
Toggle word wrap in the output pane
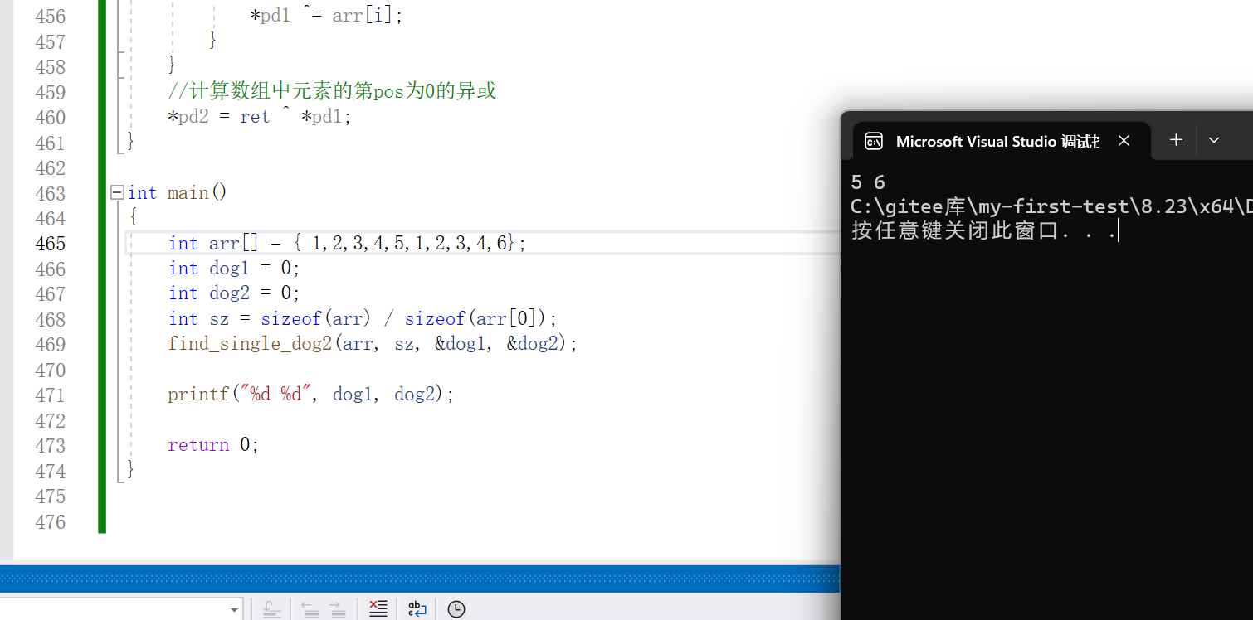[417, 609]
